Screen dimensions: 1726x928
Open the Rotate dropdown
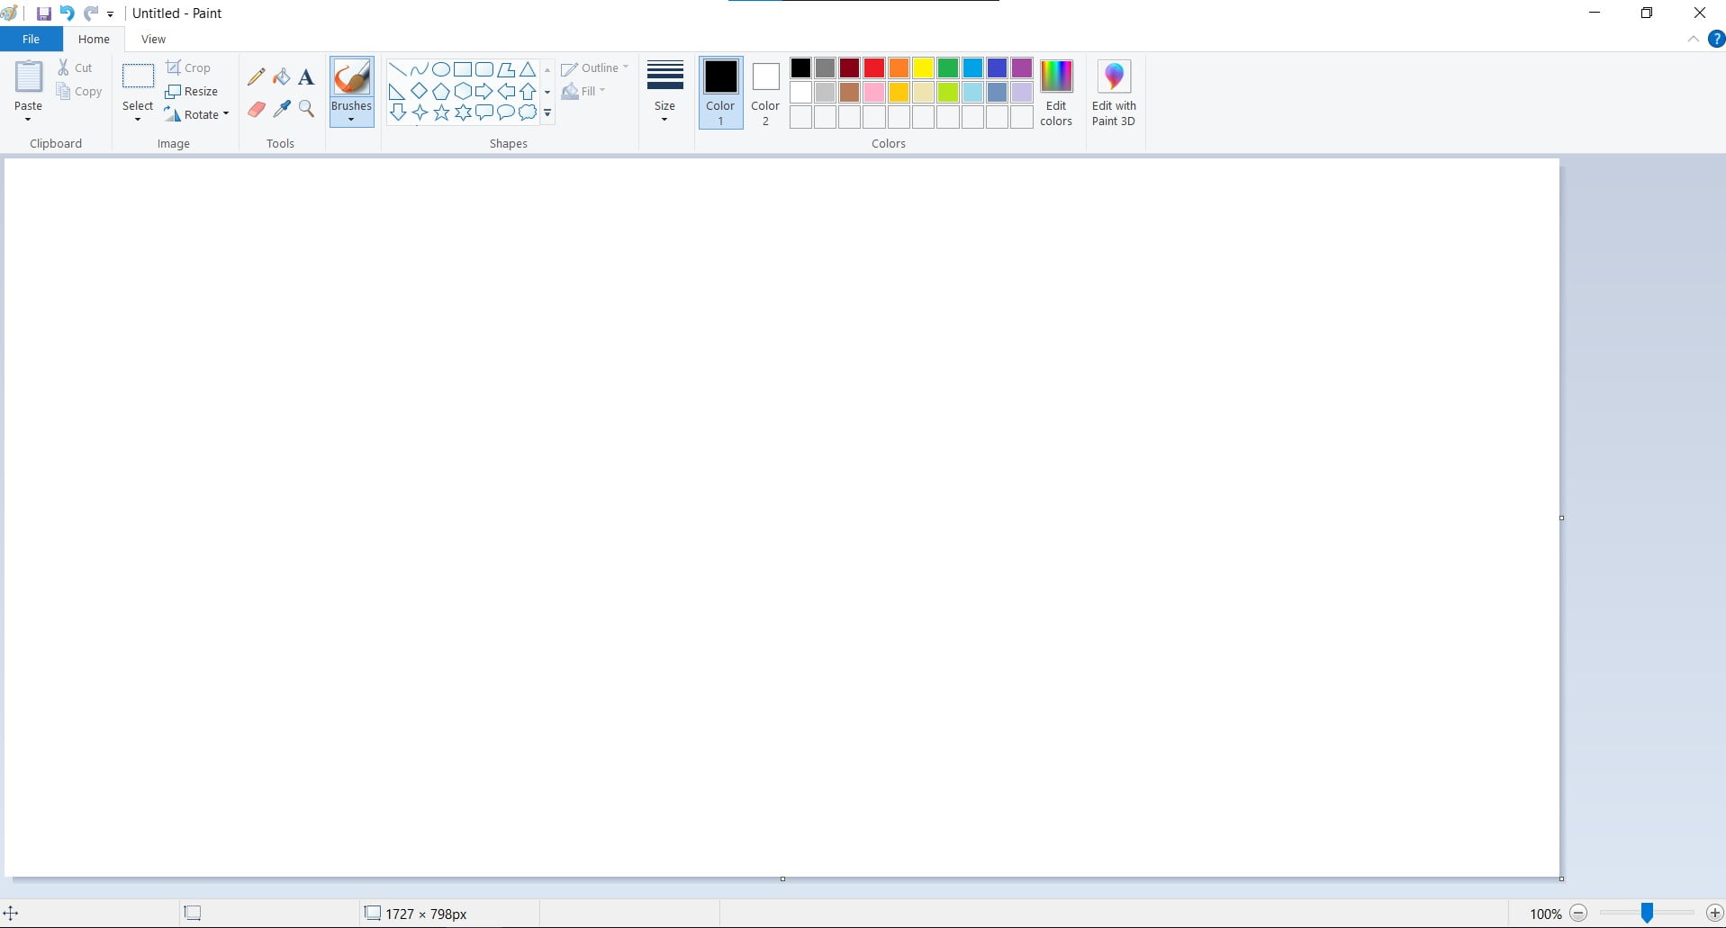[197, 114]
